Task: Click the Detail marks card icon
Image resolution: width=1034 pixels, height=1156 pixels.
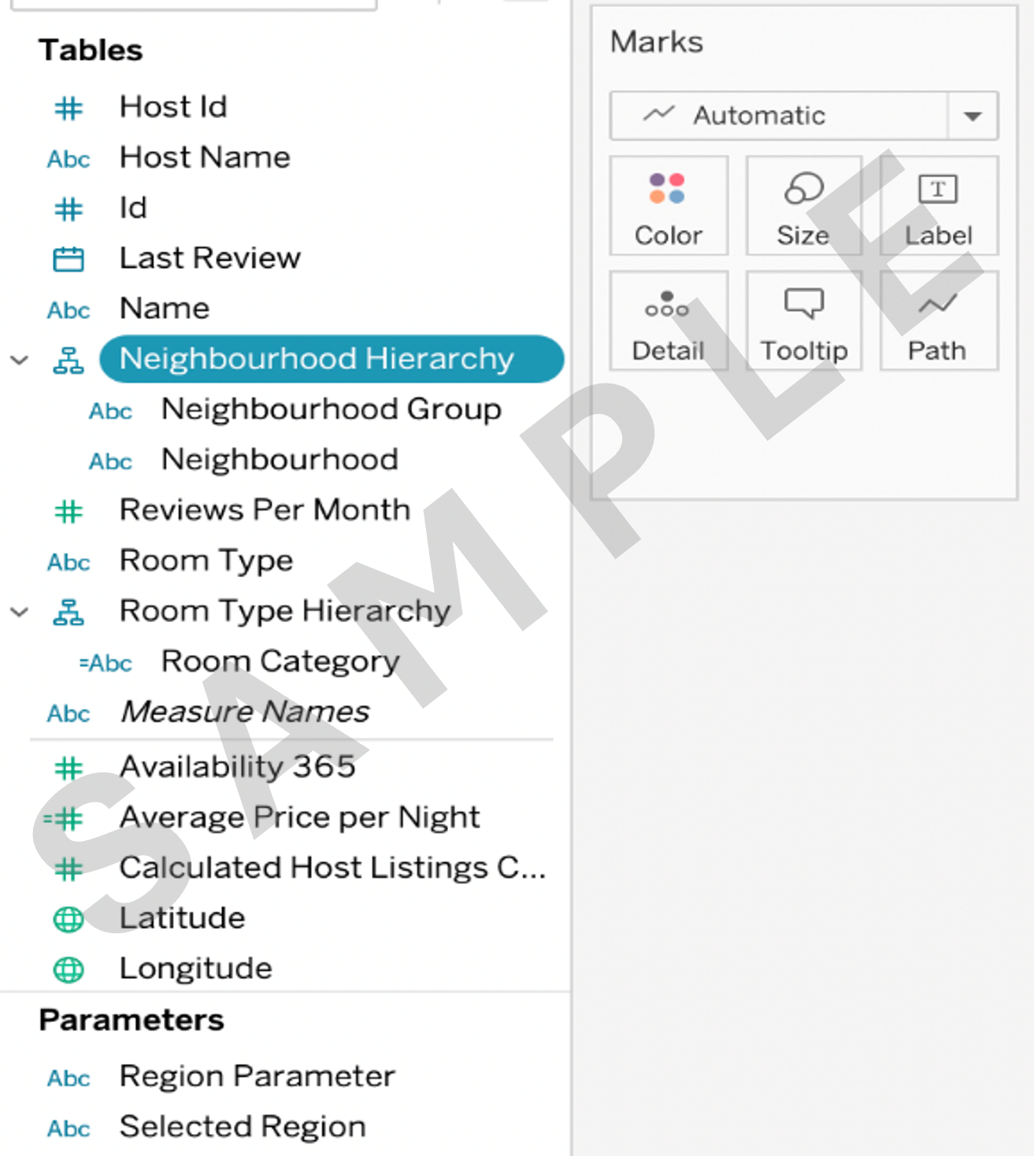Action: 667,305
